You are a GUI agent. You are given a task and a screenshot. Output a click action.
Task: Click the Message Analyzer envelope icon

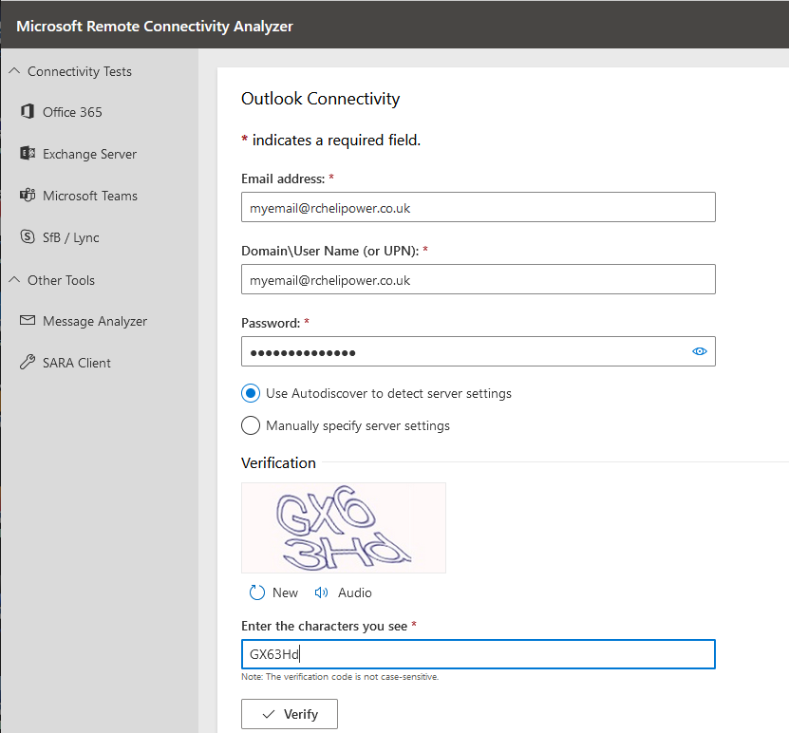point(28,320)
